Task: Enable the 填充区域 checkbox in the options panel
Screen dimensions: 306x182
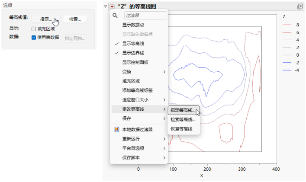Action: point(34,29)
